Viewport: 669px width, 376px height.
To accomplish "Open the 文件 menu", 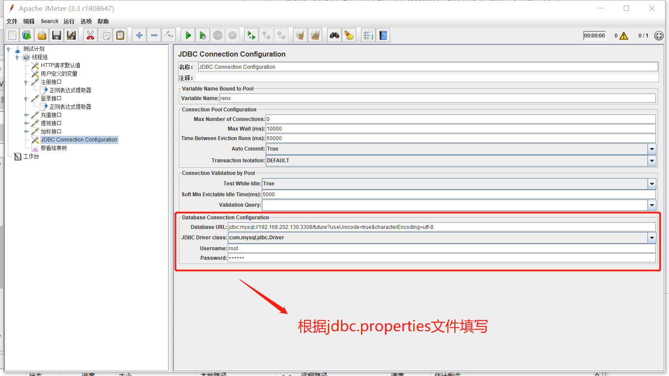I will click(12, 21).
